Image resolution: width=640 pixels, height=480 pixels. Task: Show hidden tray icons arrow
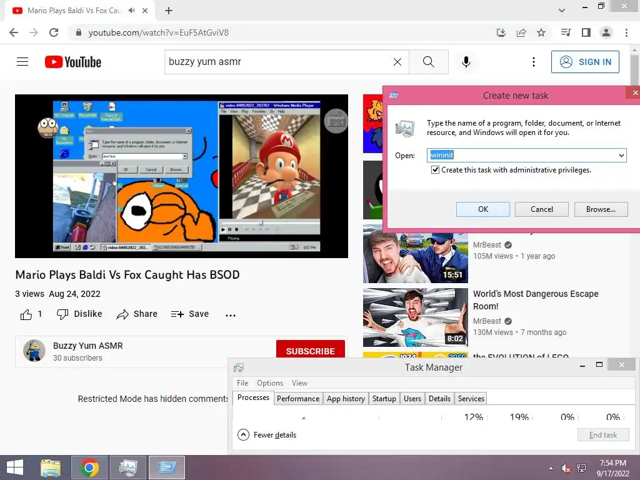(551, 468)
